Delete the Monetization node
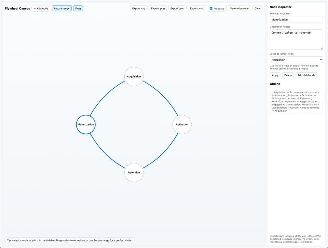This screenshot has height=248, width=328. (288, 75)
